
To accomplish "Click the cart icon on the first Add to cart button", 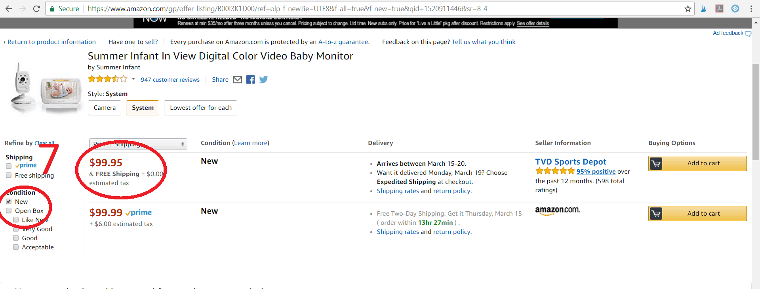I will [657, 163].
